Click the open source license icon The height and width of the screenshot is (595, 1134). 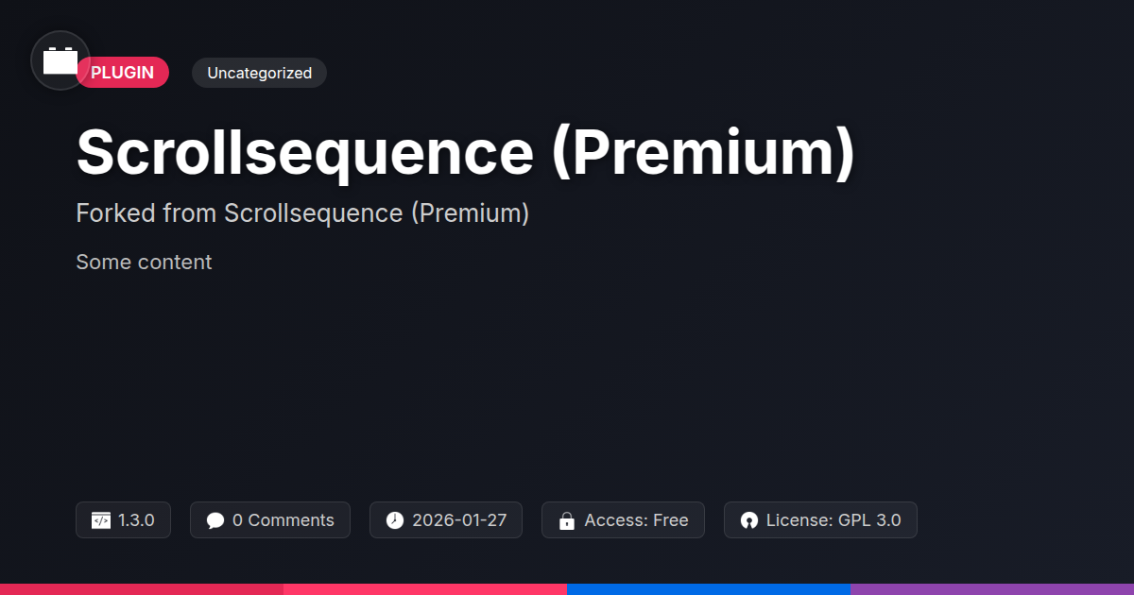tap(749, 520)
